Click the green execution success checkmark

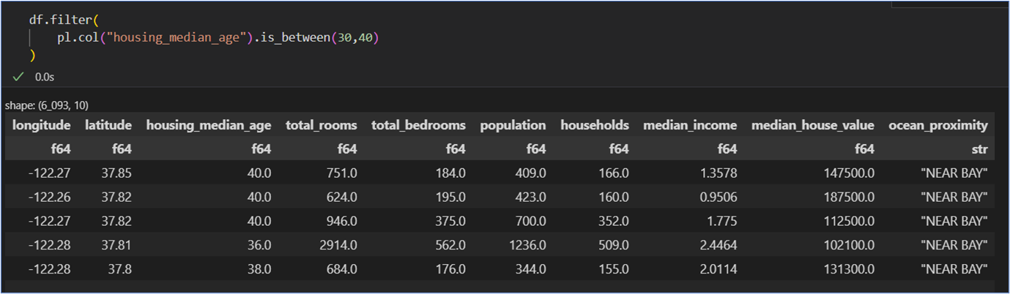tap(18, 77)
